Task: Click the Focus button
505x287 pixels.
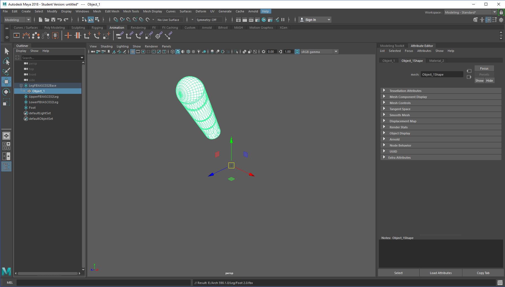Action: (x=484, y=68)
